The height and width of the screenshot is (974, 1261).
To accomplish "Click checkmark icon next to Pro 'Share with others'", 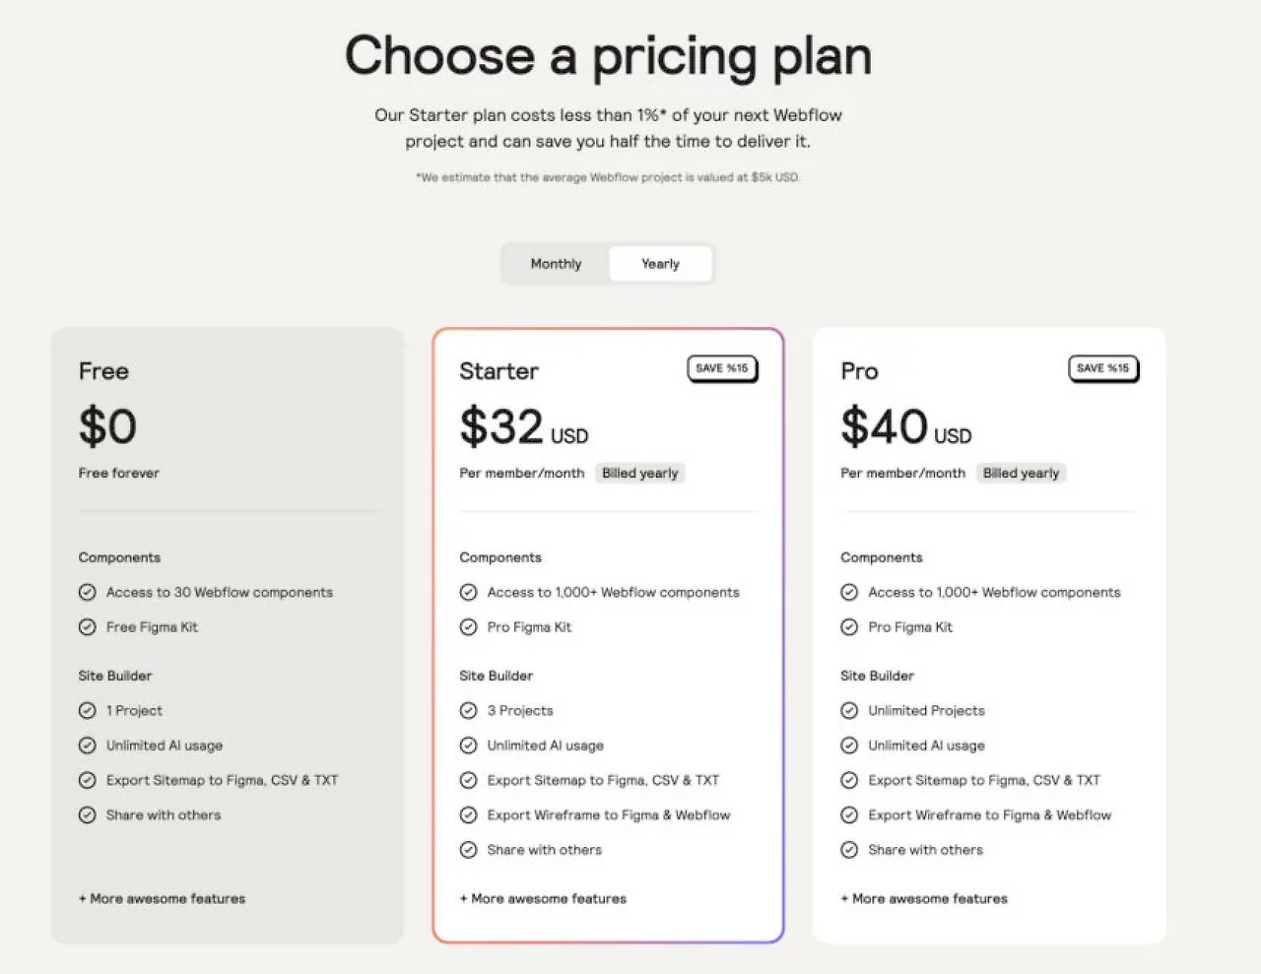I will coord(849,850).
